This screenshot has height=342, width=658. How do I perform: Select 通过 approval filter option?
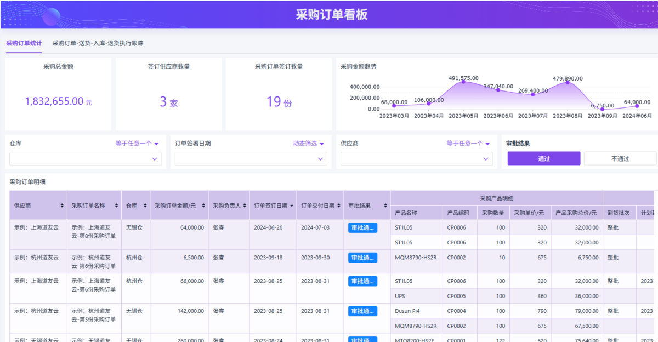click(543, 158)
